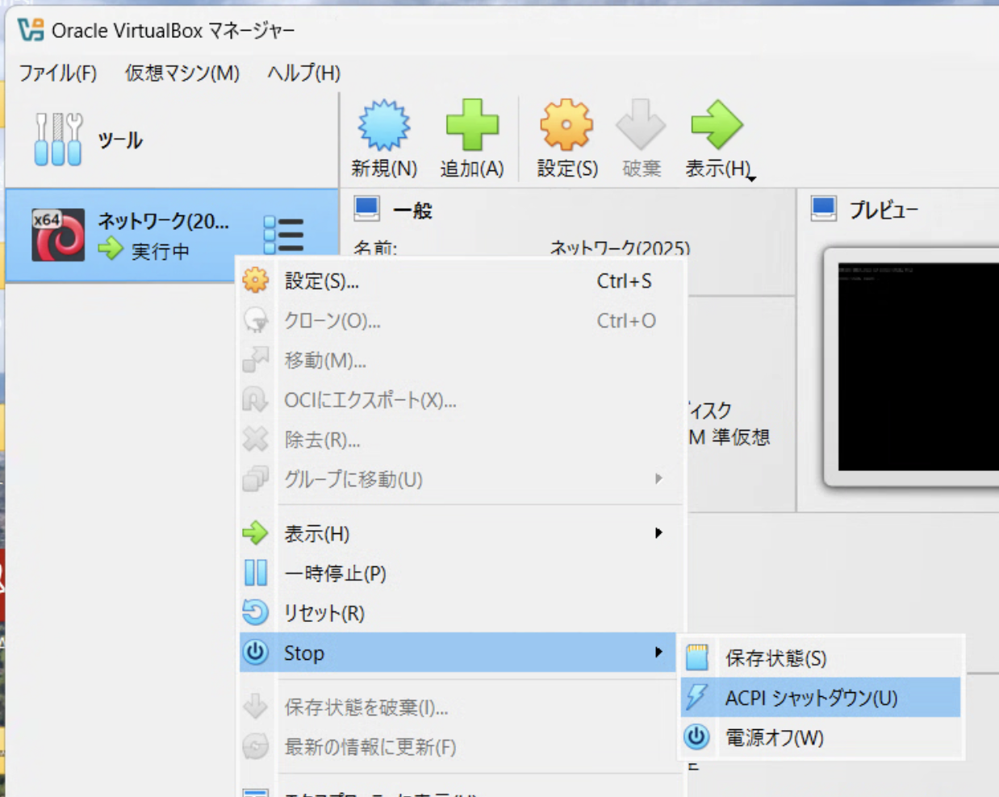The width and height of the screenshot is (999, 797).
Task: Open Settings (設定) gear in toolbar
Action: coord(566,125)
